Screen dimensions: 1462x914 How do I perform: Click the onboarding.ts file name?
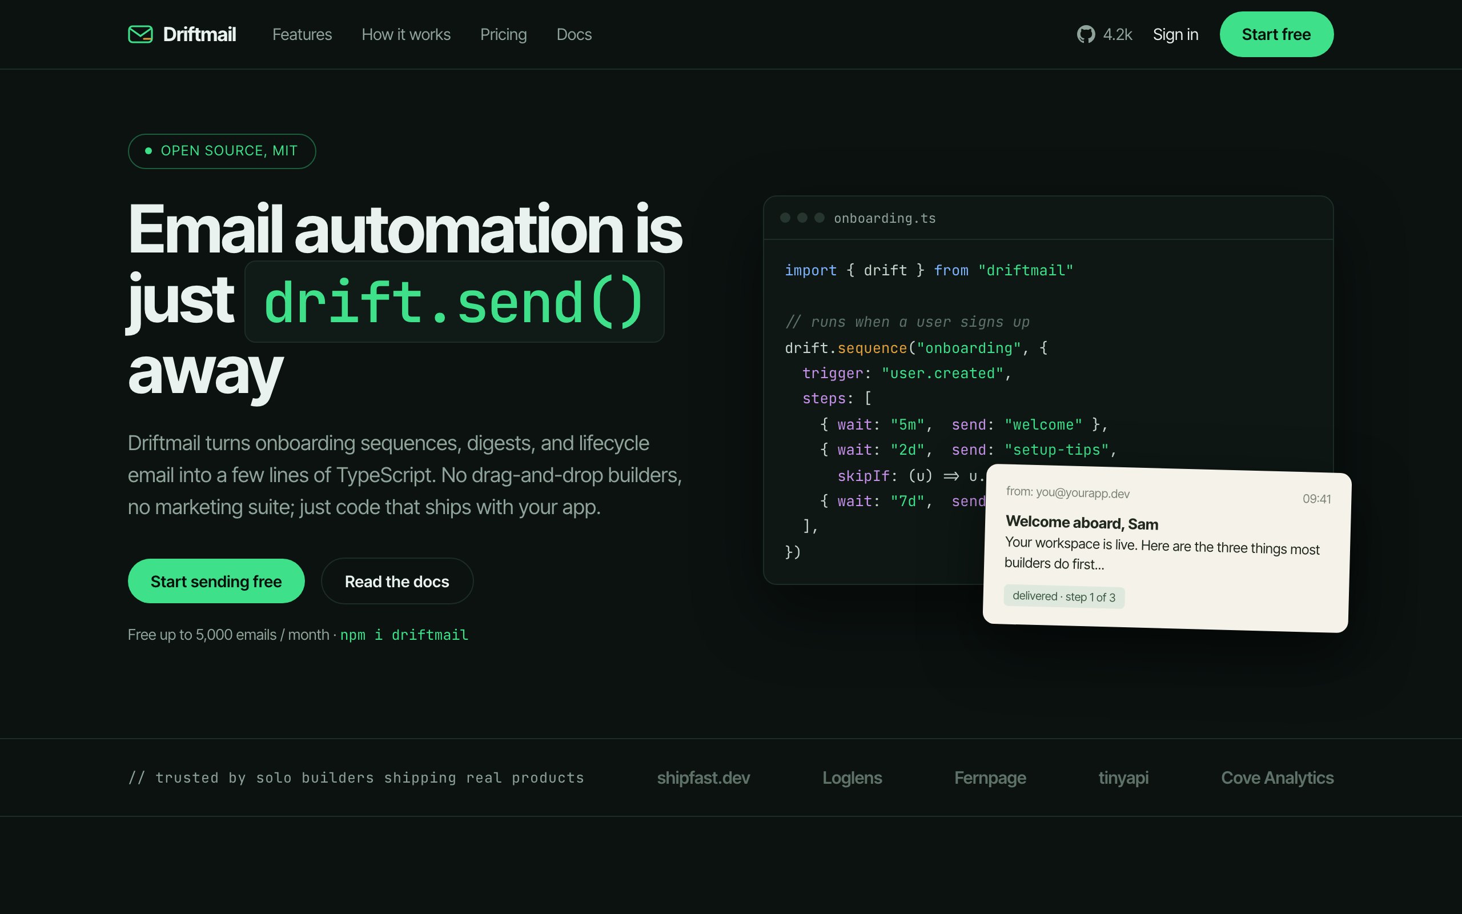tap(885, 218)
